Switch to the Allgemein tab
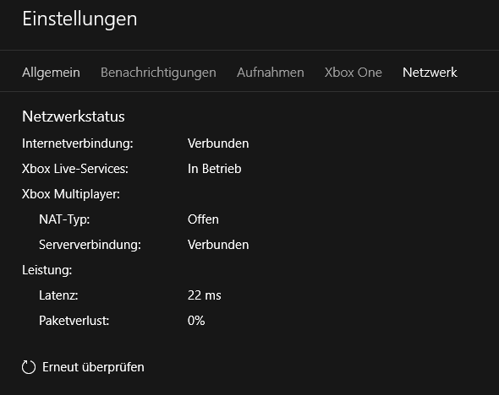 click(51, 73)
